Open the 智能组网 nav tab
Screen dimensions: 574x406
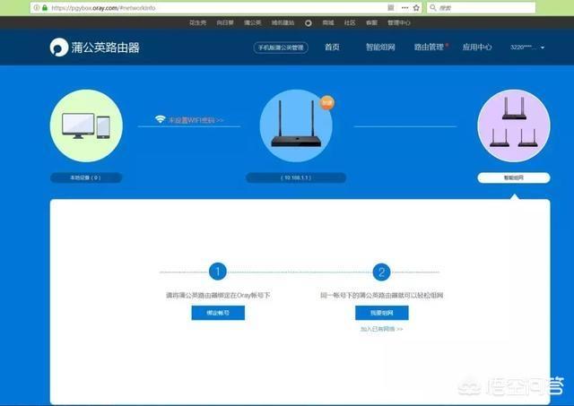coord(380,47)
